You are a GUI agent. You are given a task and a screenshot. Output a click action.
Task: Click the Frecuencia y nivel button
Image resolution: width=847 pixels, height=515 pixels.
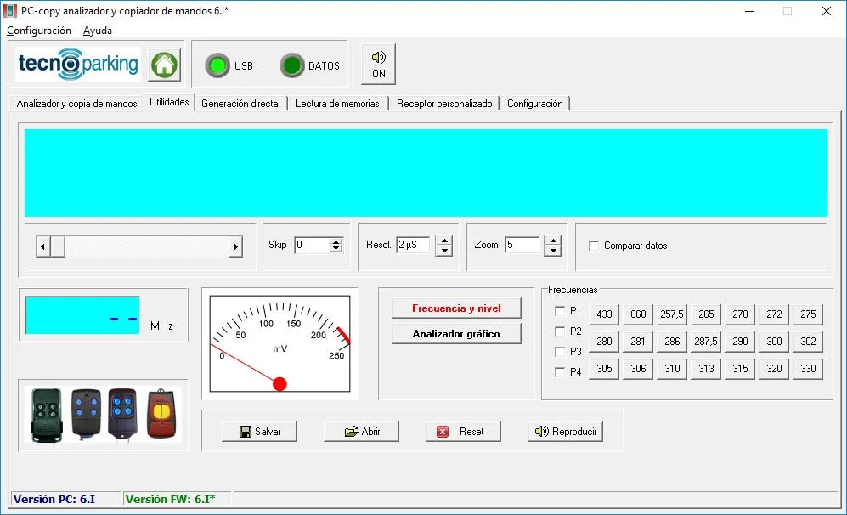[456, 308]
